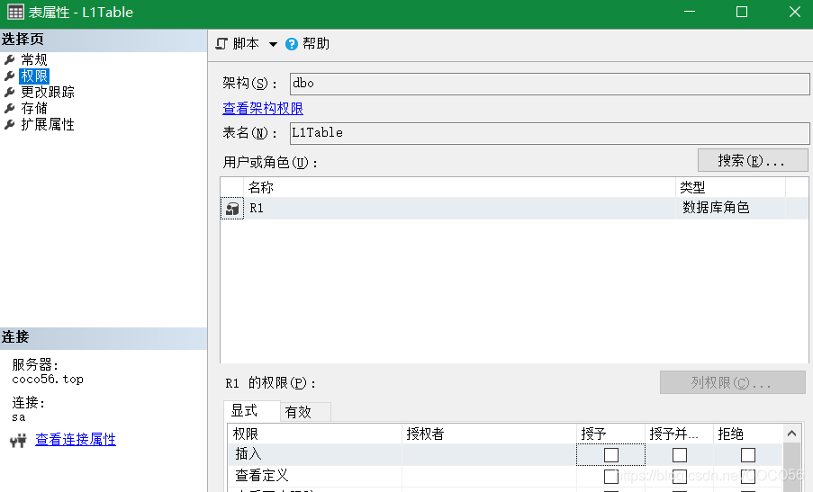Click the server name coco56.top
This screenshot has width=813, height=492.
[x=48, y=379]
